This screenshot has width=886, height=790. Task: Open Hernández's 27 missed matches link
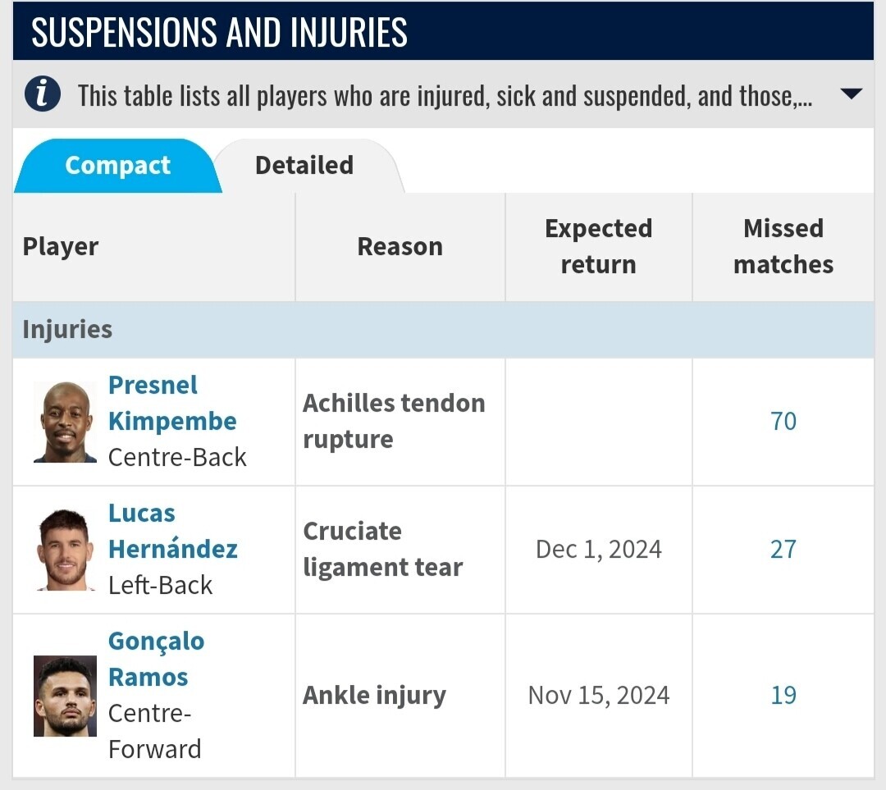click(x=783, y=550)
